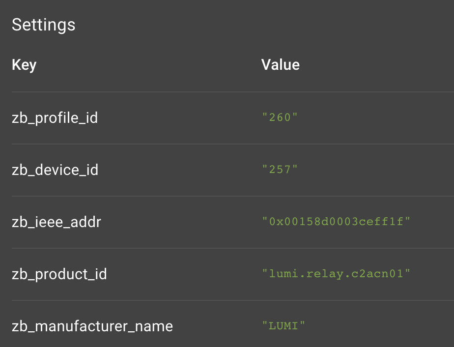Select the zb_ieee_addr key label
This screenshot has width=454, height=347.
(57, 222)
